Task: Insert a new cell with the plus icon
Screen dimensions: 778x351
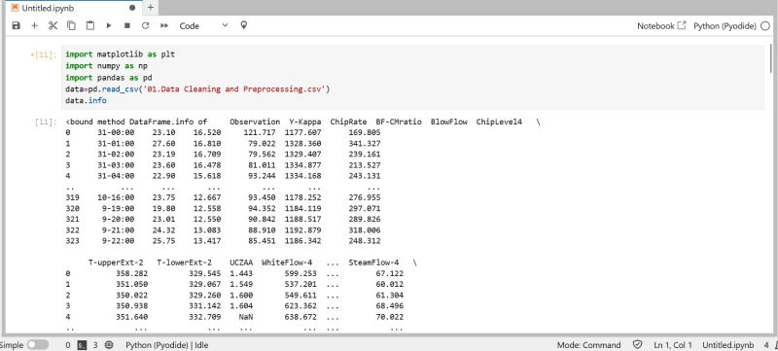Action: [34, 26]
